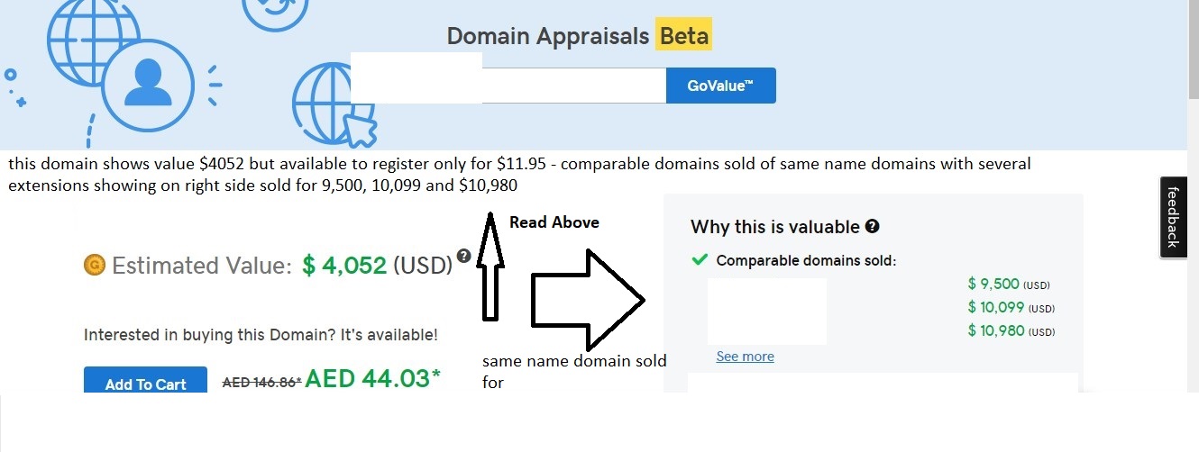Click the Domain Appraisals heading
This screenshot has width=1199, height=452.
click(548, 36)
